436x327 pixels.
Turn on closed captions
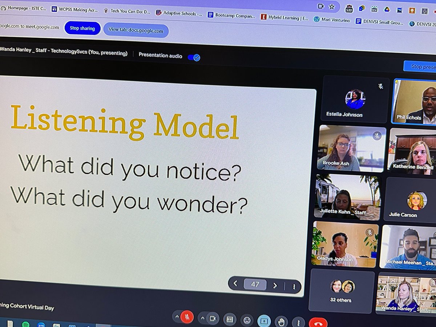pos(230,319)
